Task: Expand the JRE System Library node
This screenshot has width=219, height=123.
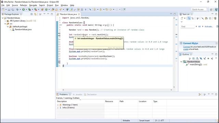Action: [5, 21]
